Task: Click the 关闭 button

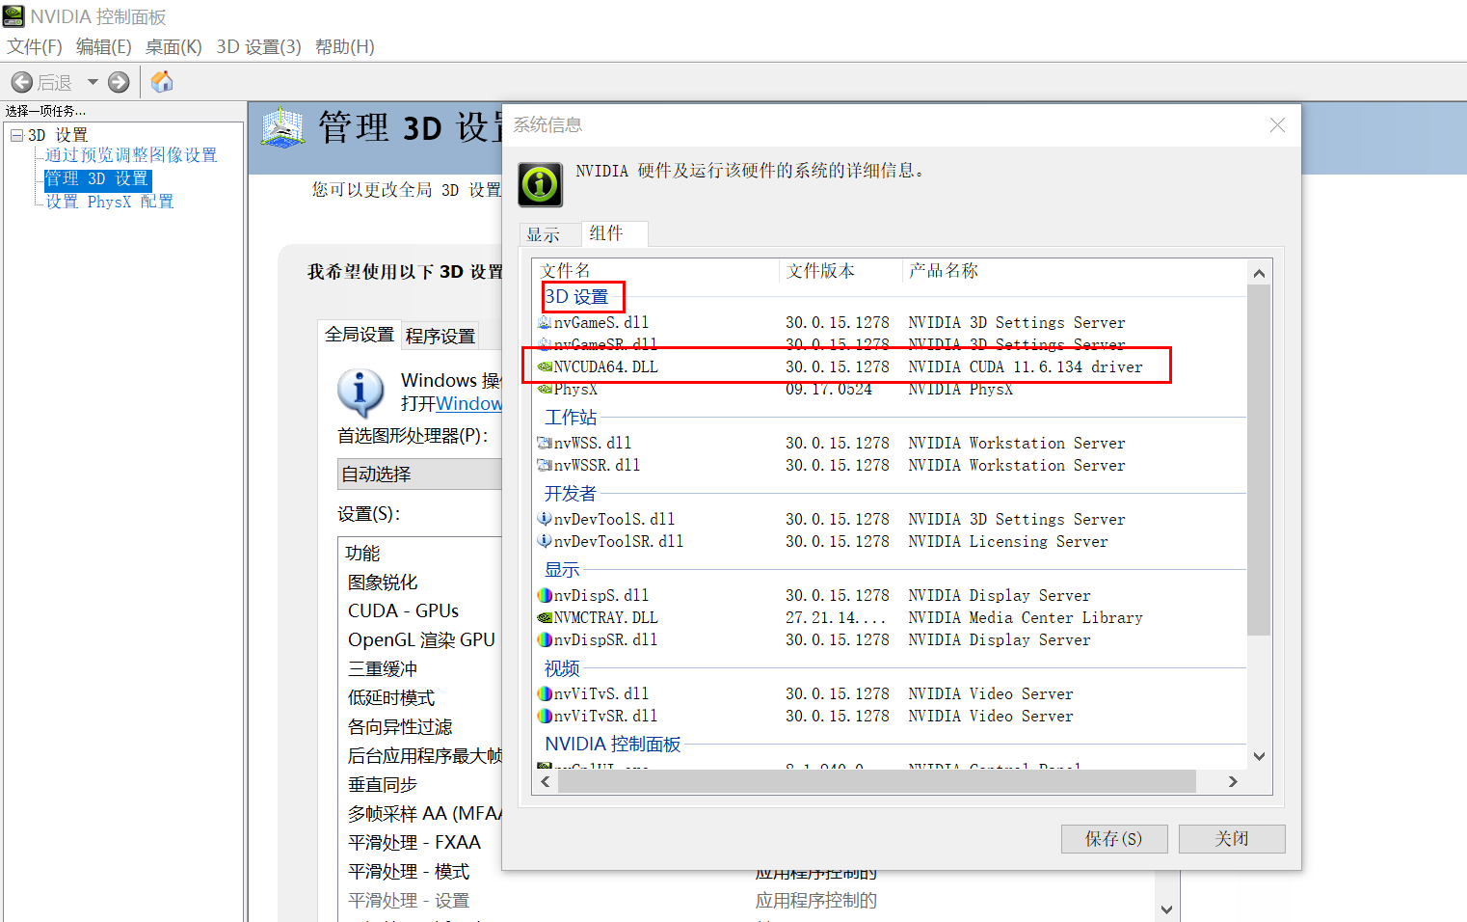Action: click(x=1232, y=838)
